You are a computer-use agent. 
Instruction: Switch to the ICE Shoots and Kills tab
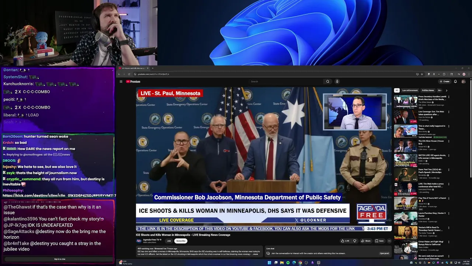133,68
